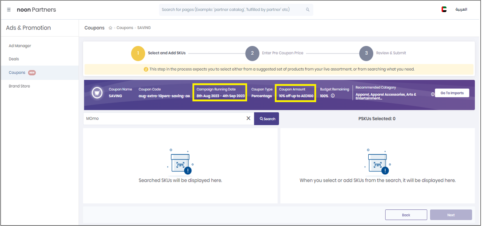Click the magnifier icon in top search bar
The image size is (482, 226).
pos(307,10)
